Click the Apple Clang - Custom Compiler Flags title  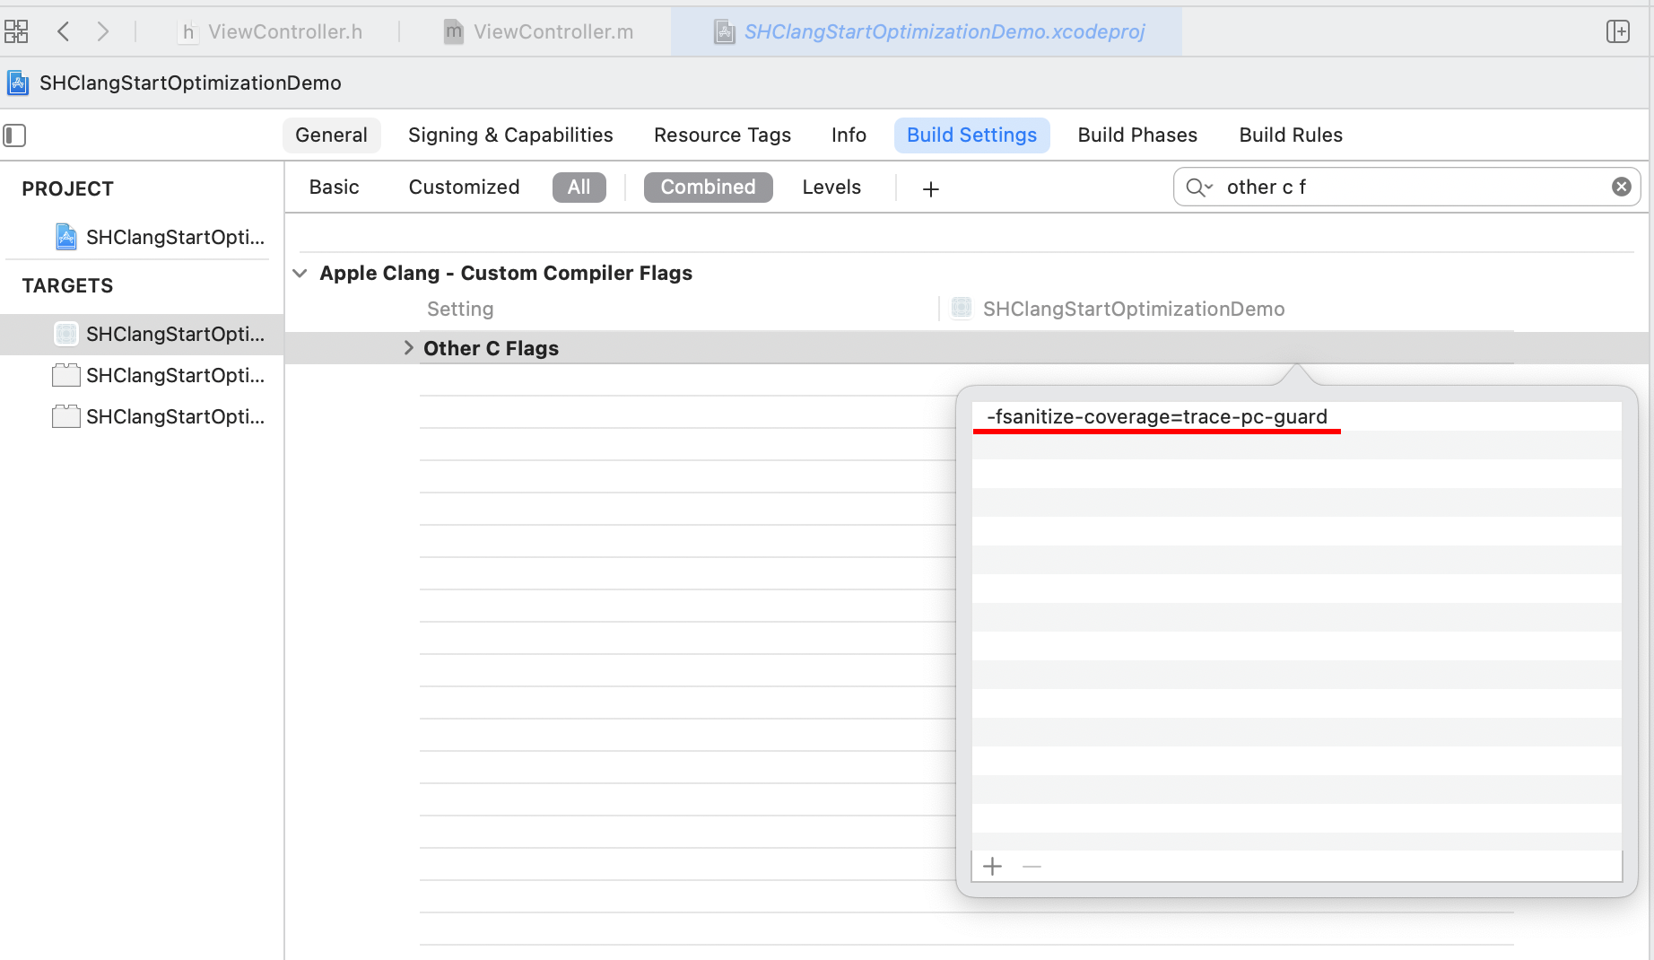click(x=506, y=273)
